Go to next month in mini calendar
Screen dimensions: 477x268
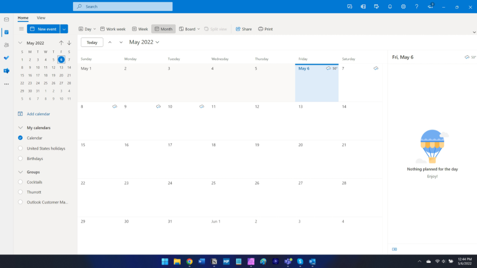pos(69,43)
